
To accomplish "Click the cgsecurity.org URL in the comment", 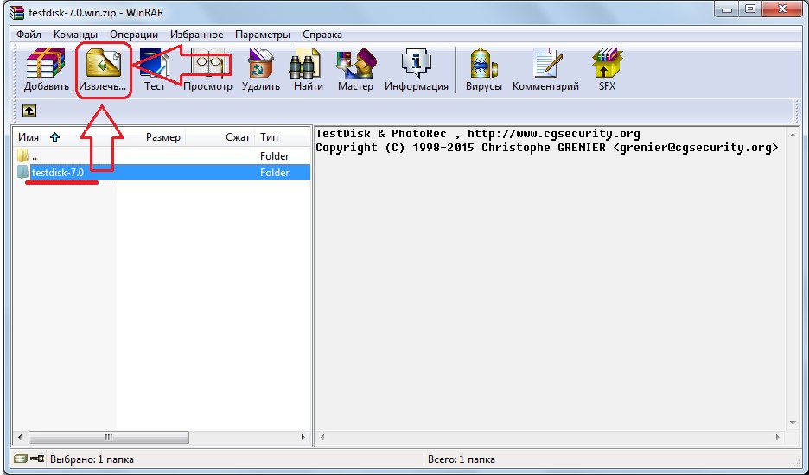I will (554, 134).
